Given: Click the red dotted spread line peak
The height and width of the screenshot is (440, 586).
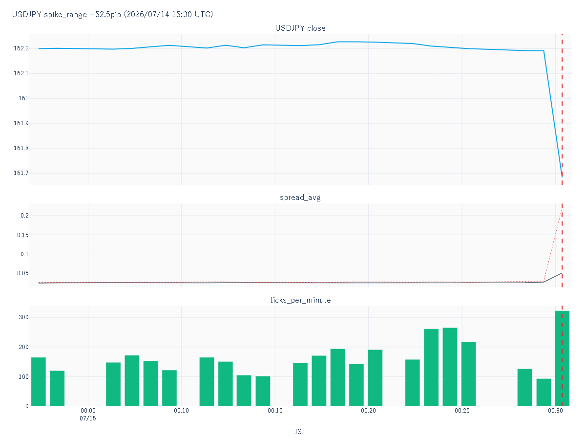Looking at the screenshot, I should click(562, 209).
